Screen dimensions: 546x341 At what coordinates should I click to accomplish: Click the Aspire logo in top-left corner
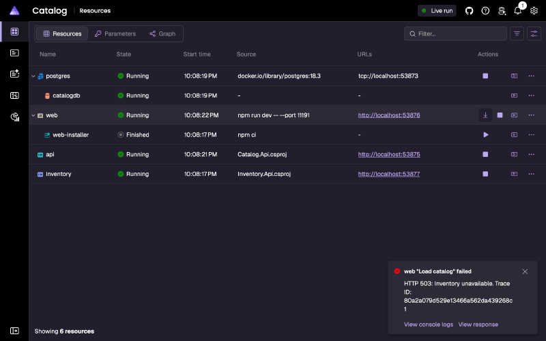pyautogui.click(x=14, y=11)
